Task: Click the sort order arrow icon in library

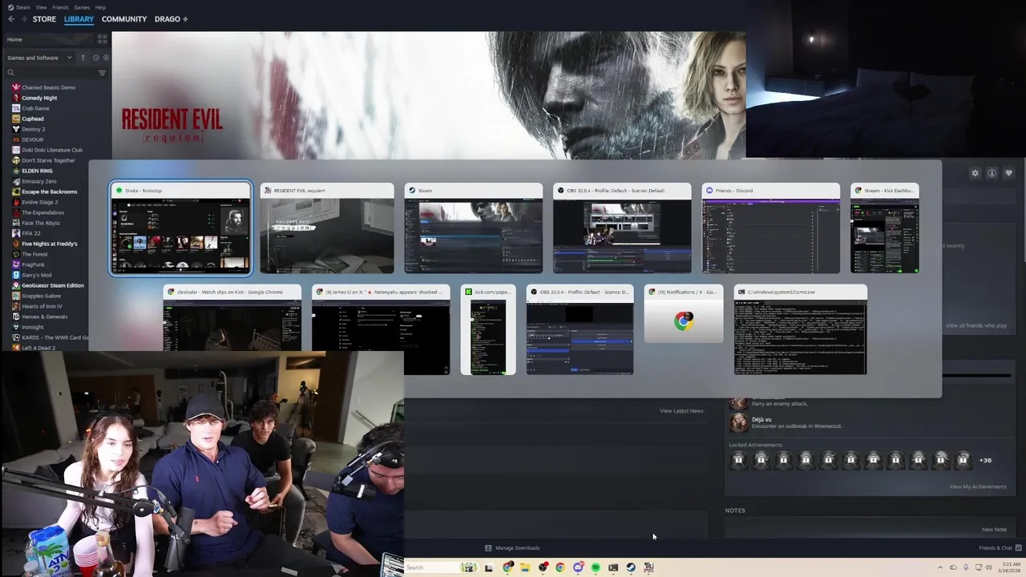Action: click(83, 58)
